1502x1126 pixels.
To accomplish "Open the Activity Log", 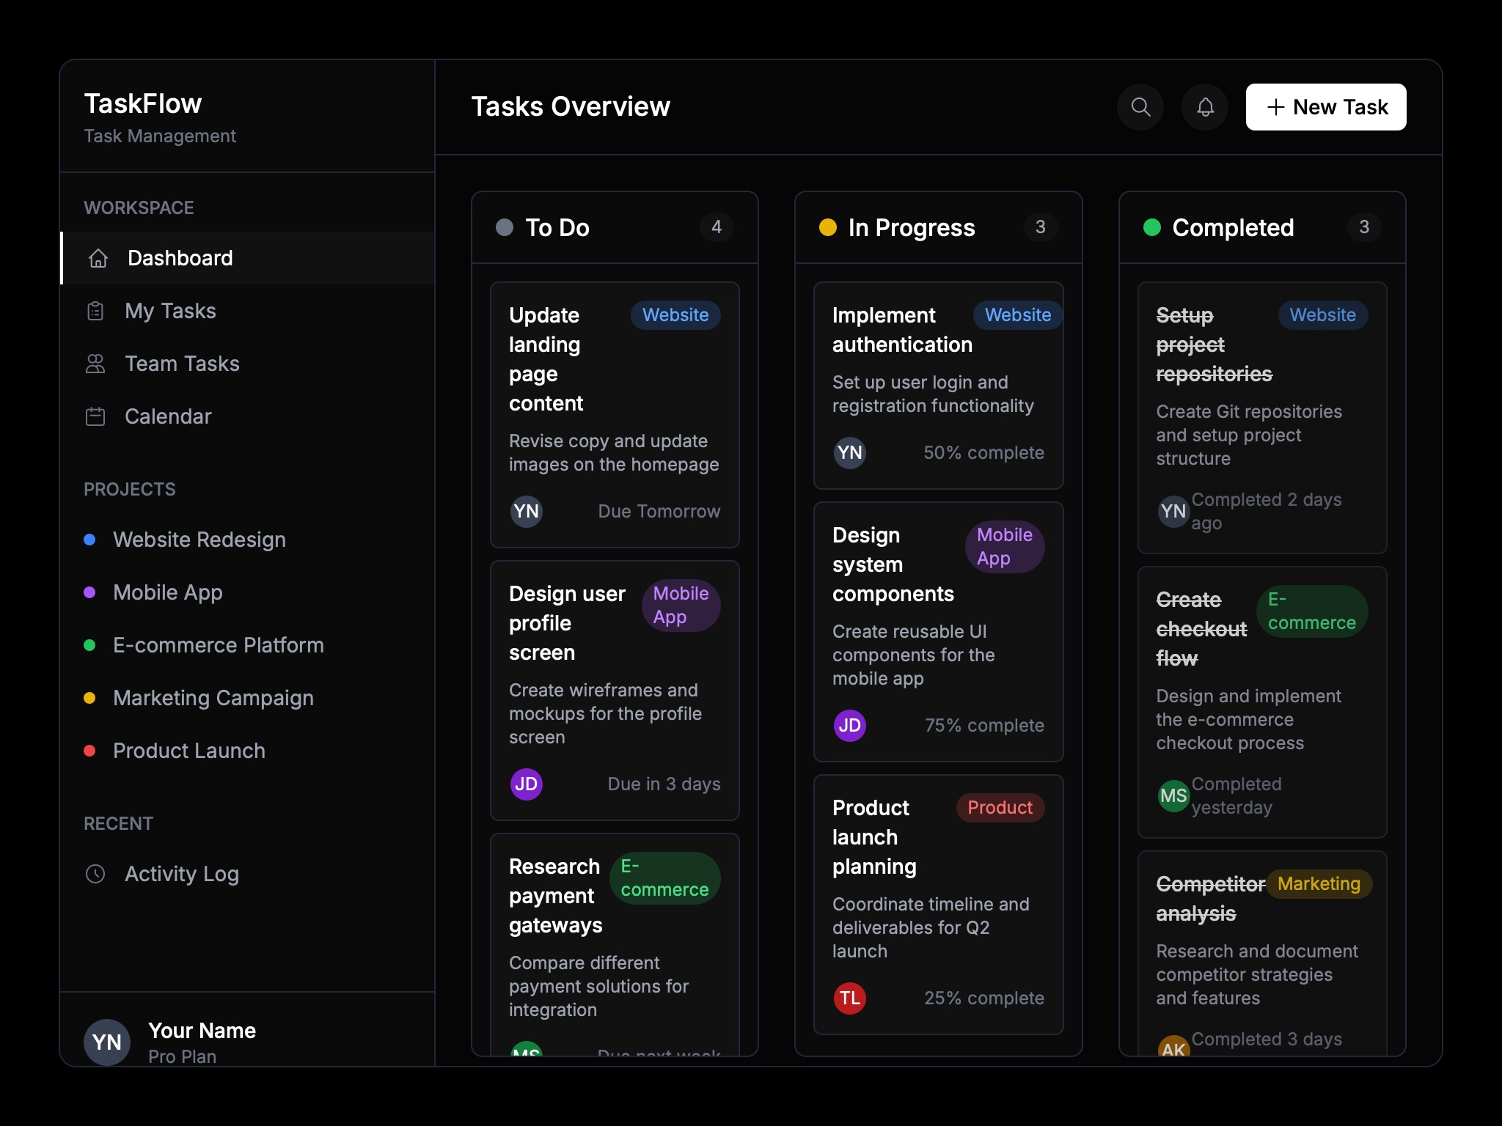I will tap(248, 874).
